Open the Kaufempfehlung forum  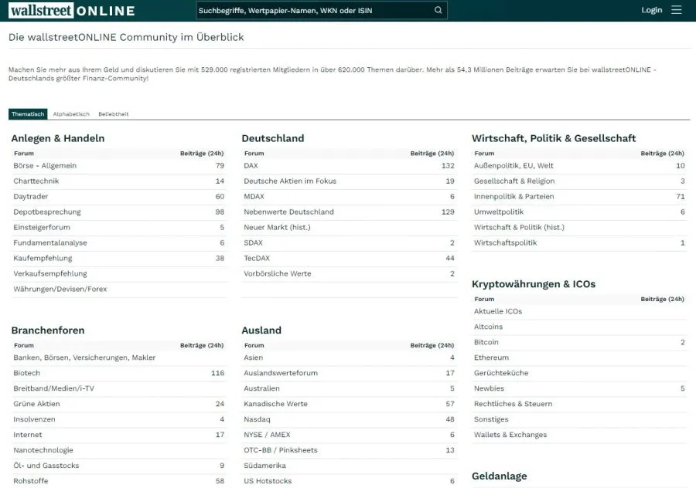[x=43, y=259]
